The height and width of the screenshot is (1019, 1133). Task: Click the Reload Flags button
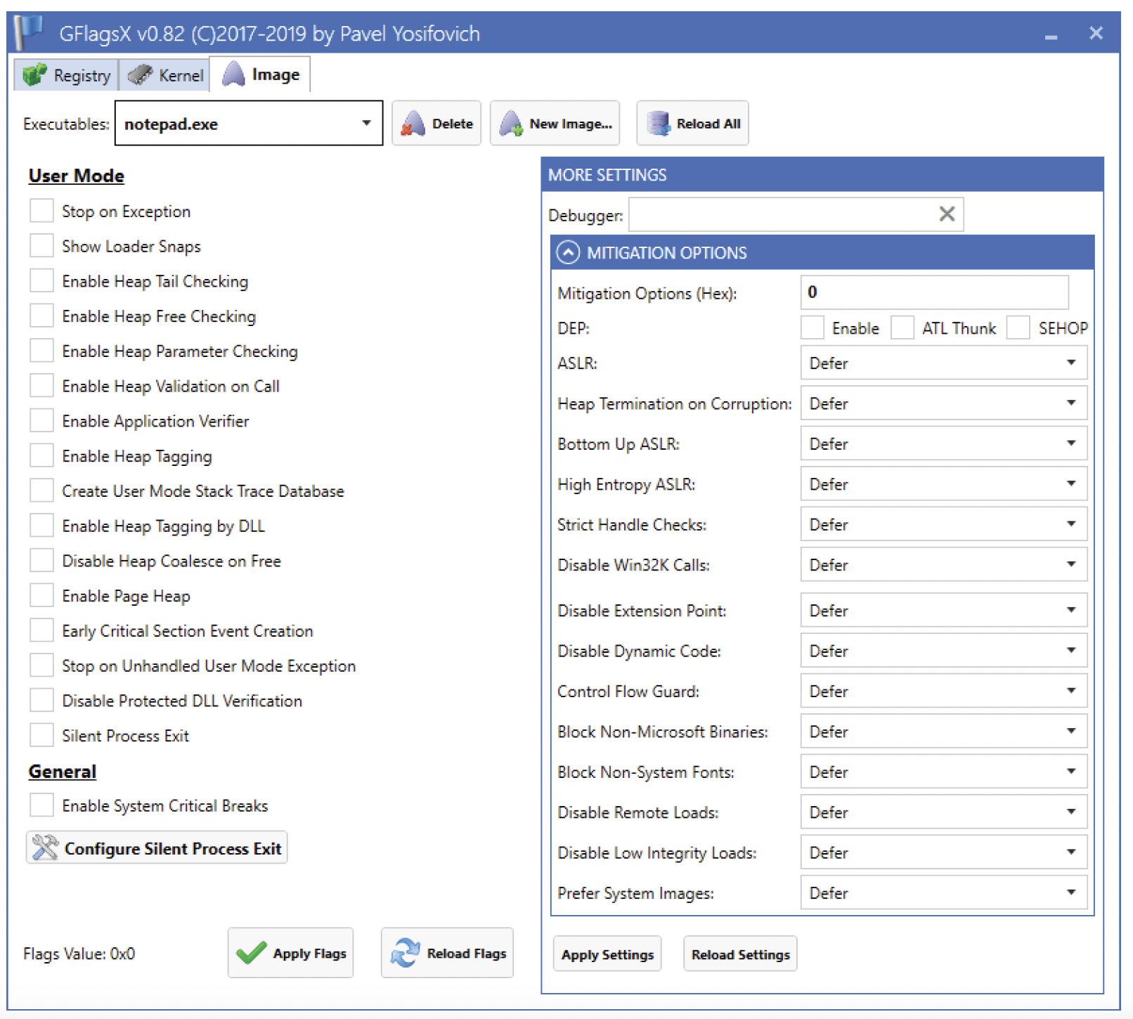pos(447,953)
